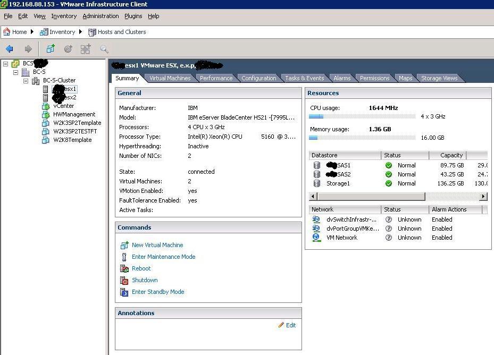The width and height of the screenshot is (494, 355).
Task: Collapse the BC-S datacenter node
Action: pyautogui.click(x=16, y=72)
